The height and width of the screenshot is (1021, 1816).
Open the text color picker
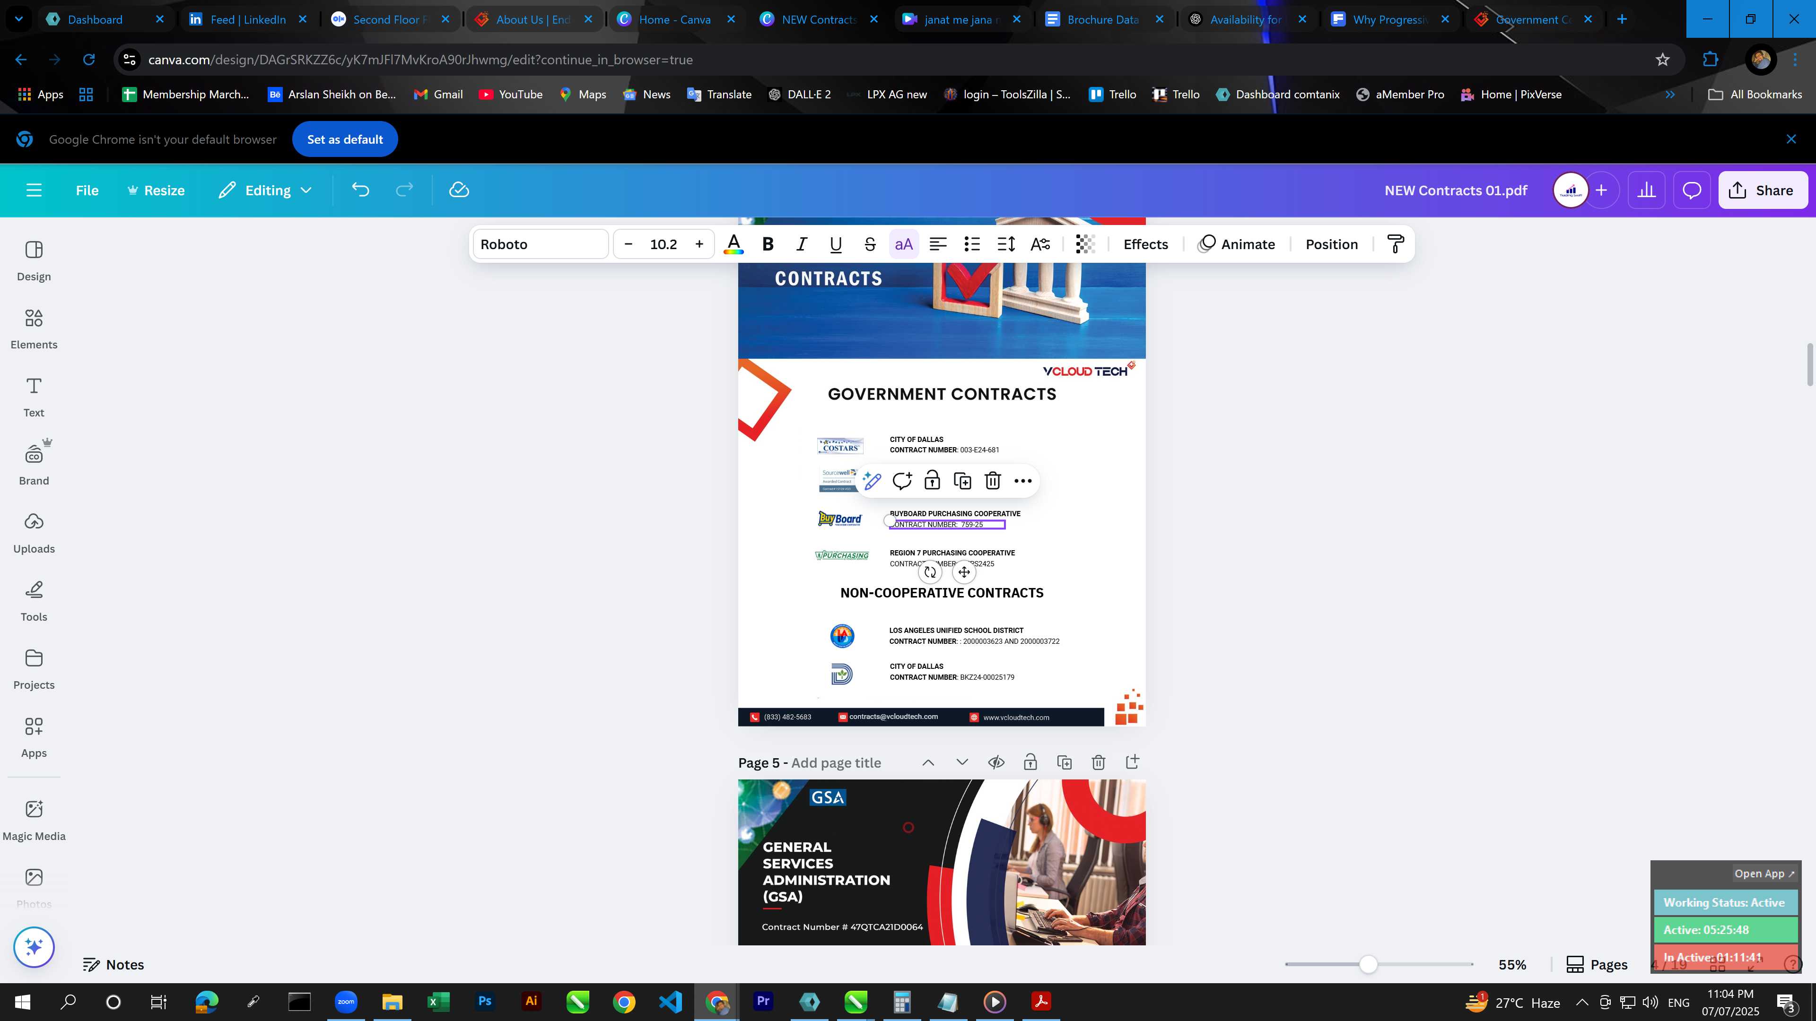733,244
